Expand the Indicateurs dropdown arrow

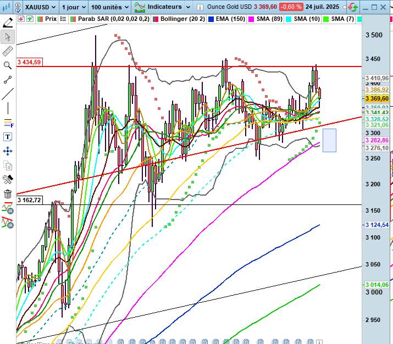pos(188,7)
